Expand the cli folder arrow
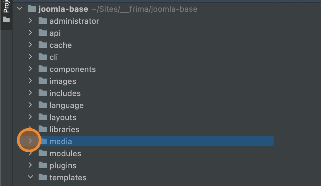321x186 pixels. pyautogui.click(x=30, y=57)
